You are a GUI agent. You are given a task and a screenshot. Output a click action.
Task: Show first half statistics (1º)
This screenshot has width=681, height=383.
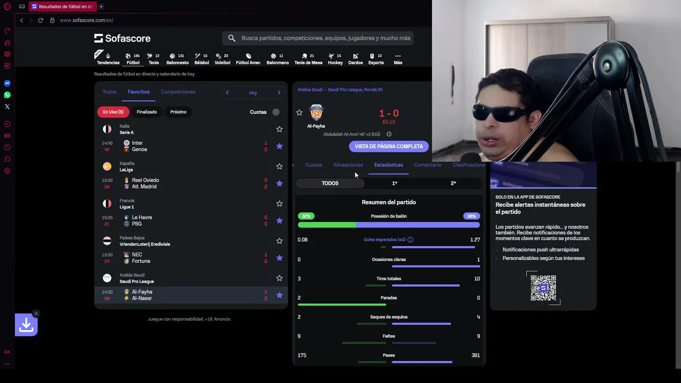[x=394, y=183]
